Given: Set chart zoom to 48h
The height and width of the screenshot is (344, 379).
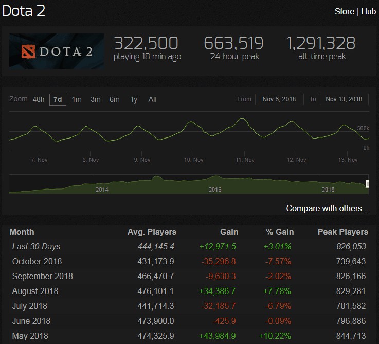Looking at the screenshot, I should 39,99.
